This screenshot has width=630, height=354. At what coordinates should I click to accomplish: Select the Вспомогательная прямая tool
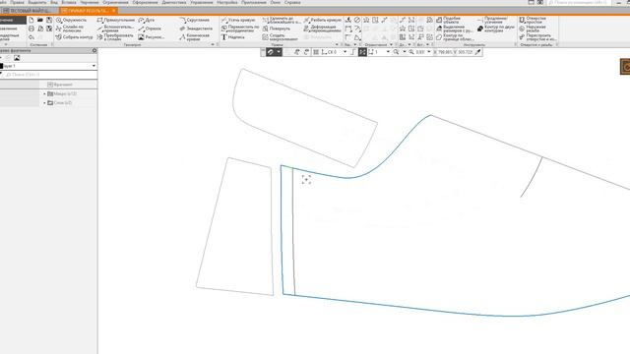116,29
